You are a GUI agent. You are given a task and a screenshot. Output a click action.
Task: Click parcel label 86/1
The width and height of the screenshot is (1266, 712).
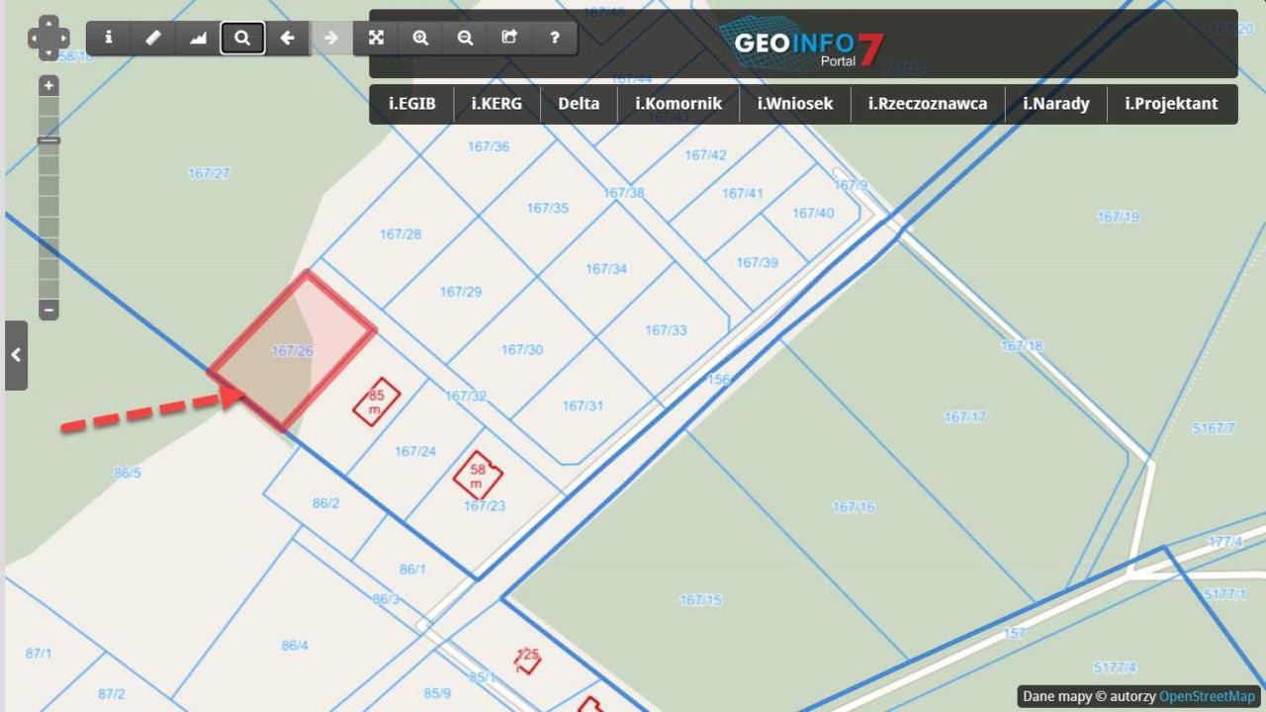tap(412, 569)
